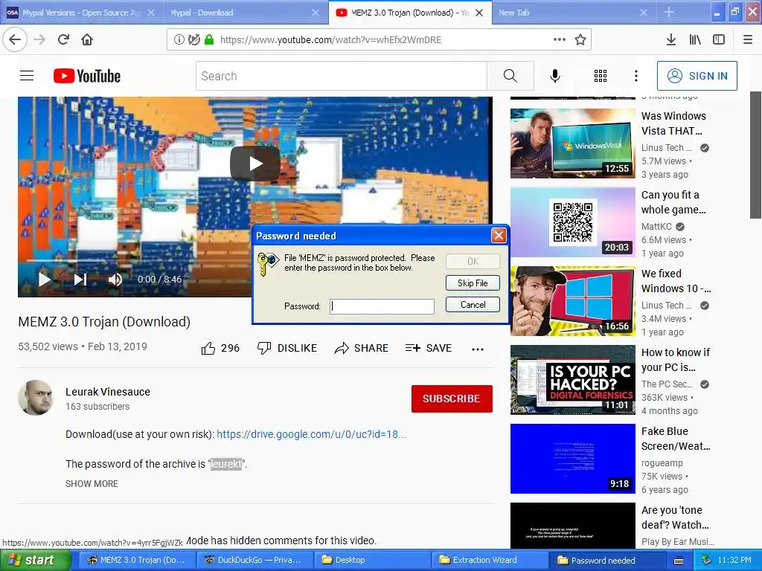Open page actions three-dot menu in address bar
Screen dimensions: 762x571
560,39
